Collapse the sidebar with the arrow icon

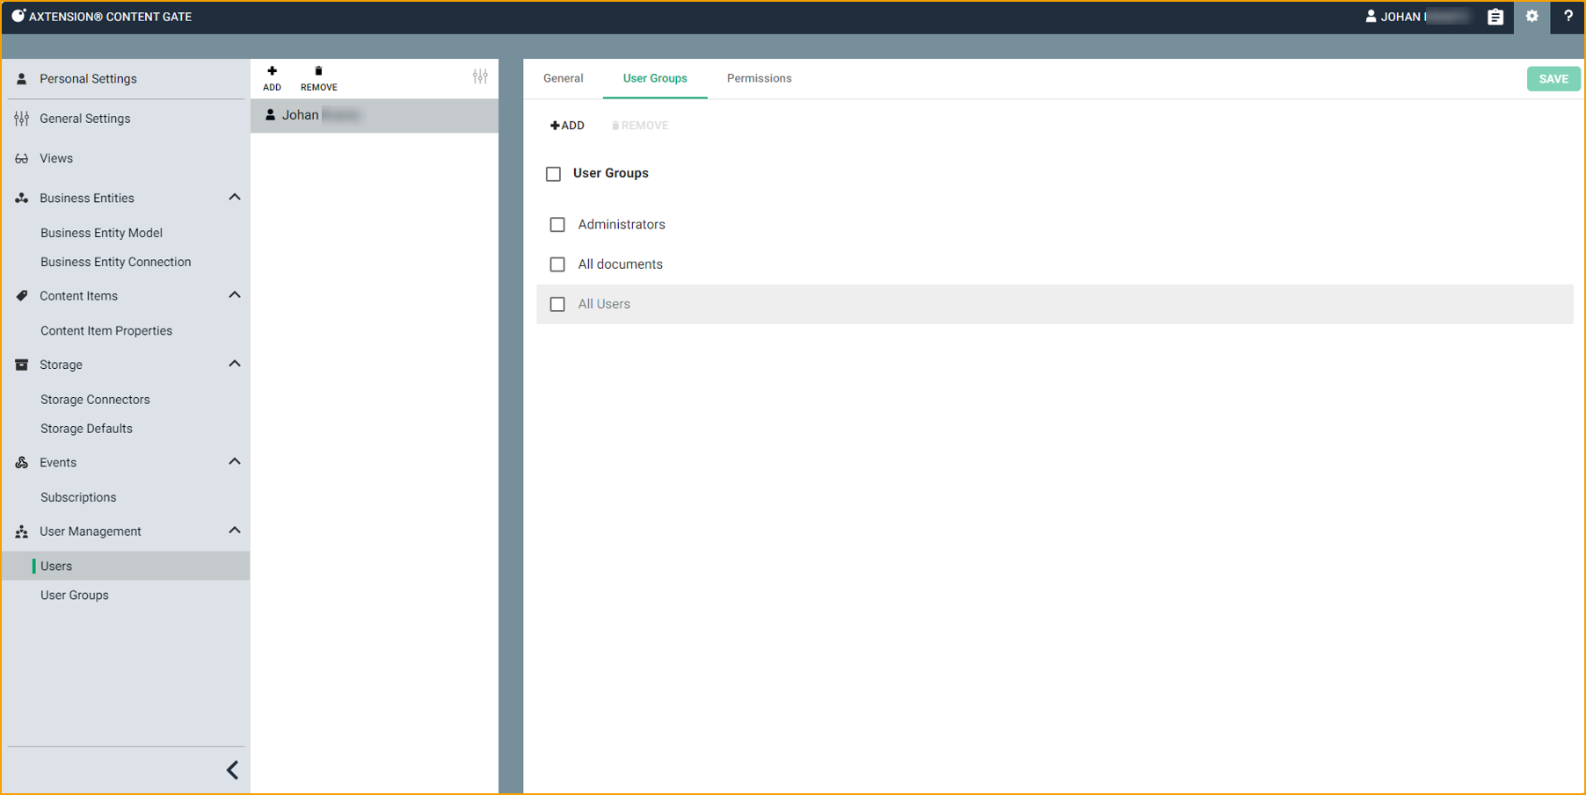232,770
